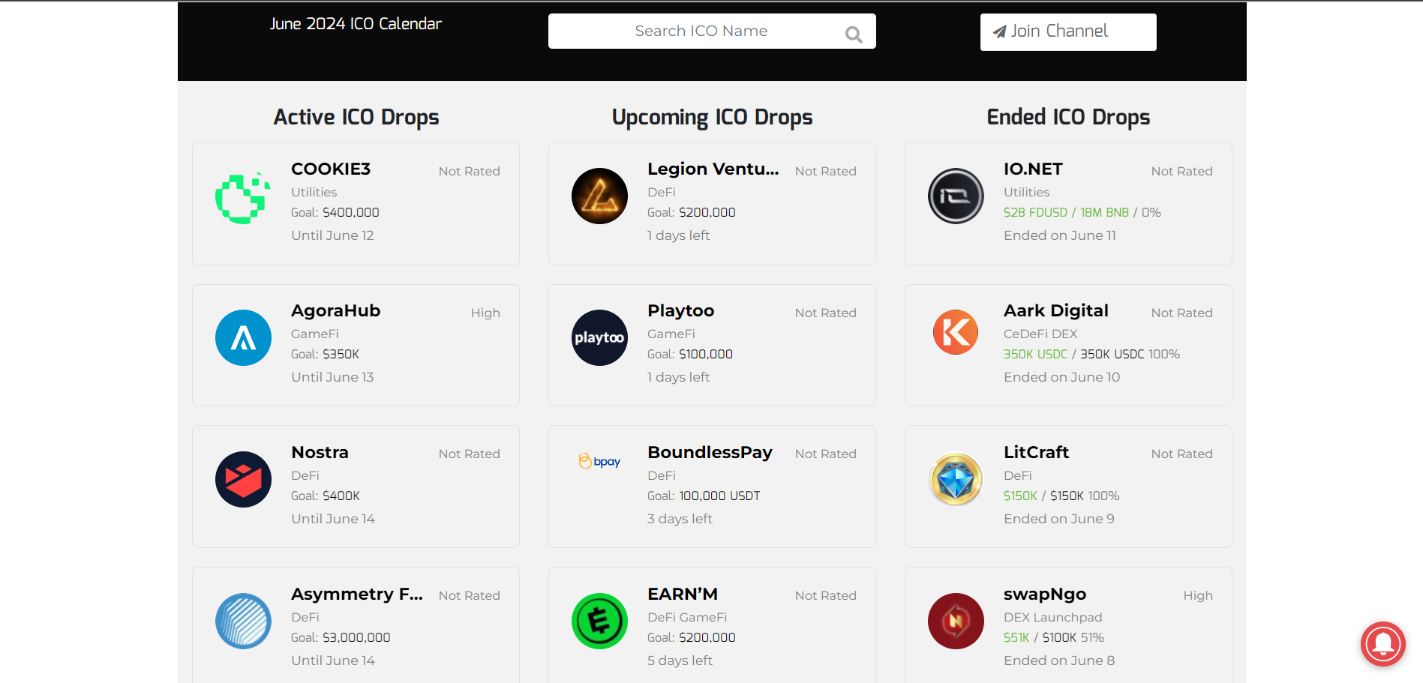Click the Legion Ventures flame logo

(x=599, y=196)
